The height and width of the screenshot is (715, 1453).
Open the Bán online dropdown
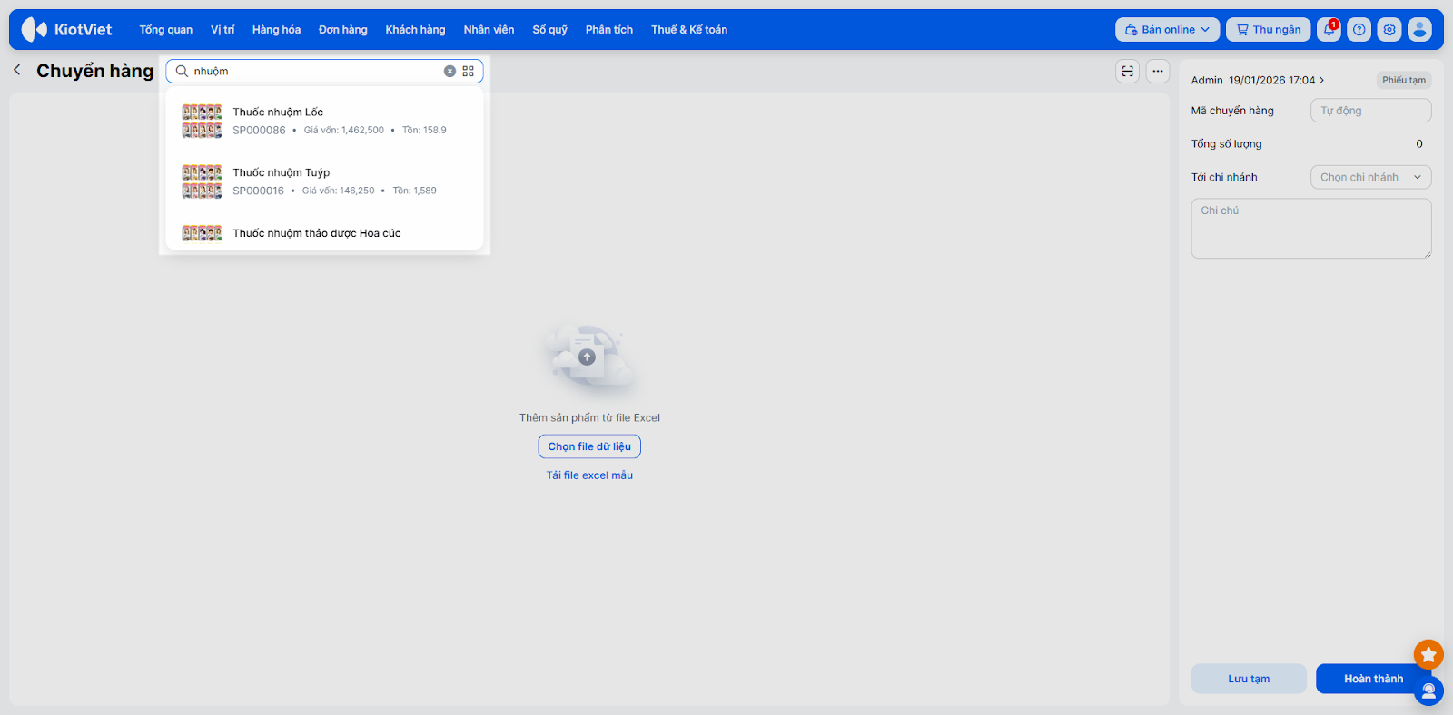coord(1168,29)
